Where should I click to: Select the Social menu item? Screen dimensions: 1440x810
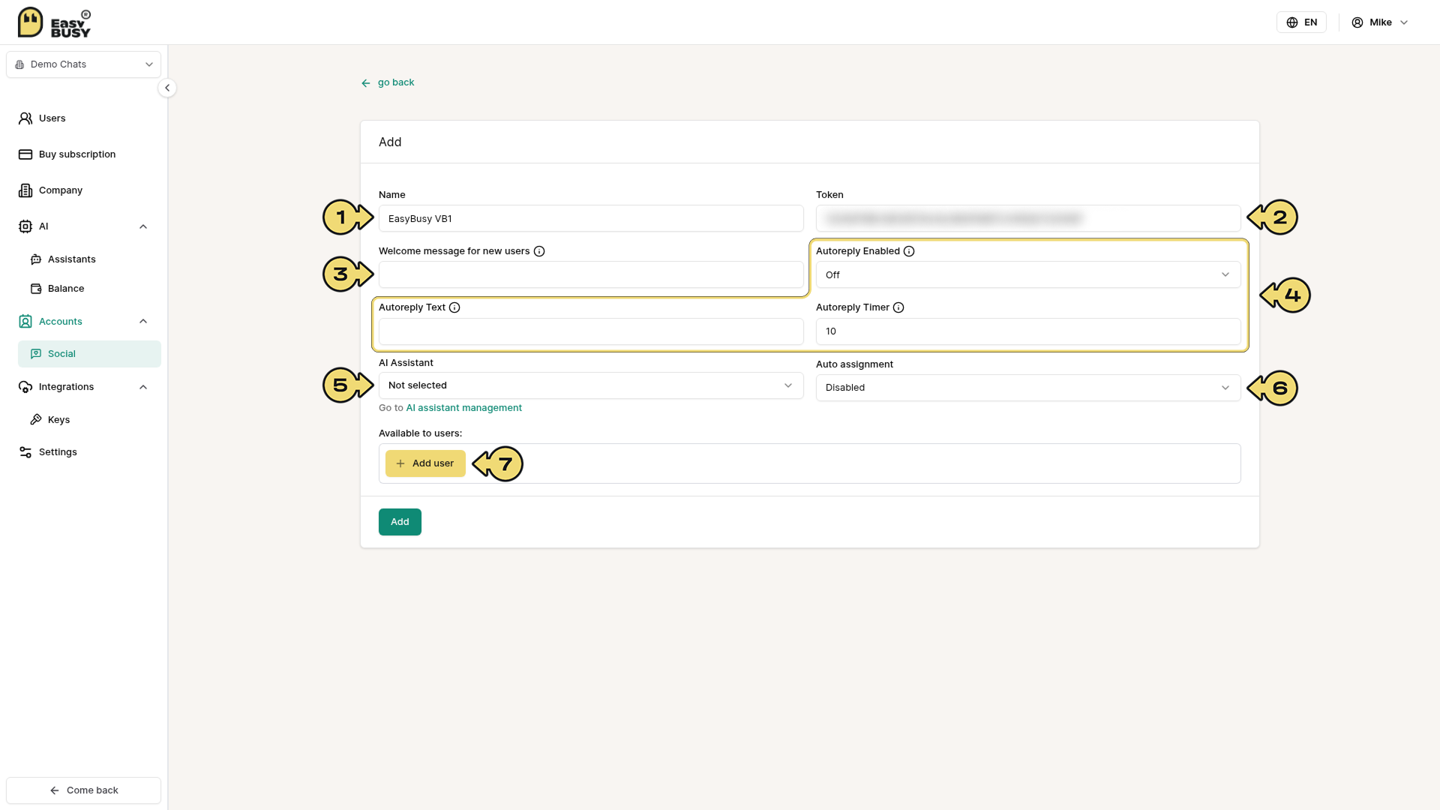[x=90, y=354]
